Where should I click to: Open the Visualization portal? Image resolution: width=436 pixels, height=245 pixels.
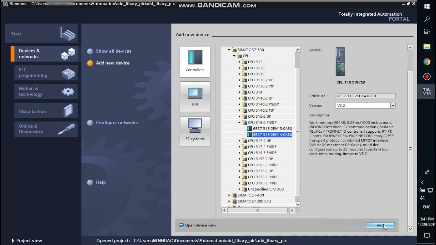[46, 111]
